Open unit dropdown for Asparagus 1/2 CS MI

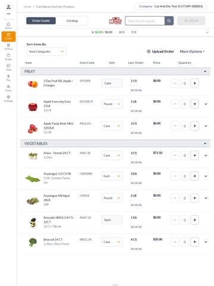(112, 176)
